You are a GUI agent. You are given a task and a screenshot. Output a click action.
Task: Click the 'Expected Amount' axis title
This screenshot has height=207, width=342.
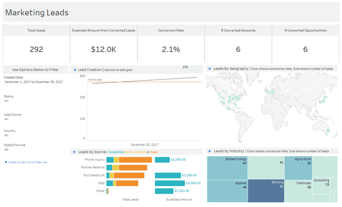(179, 200)
